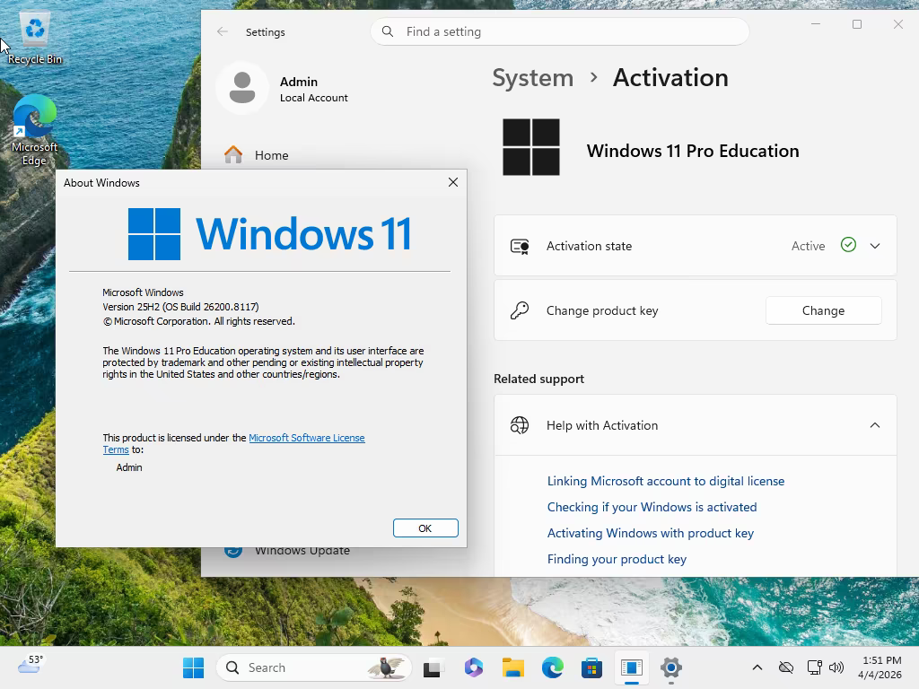This screenshot has width=919, height=689.
Task: Click OK in About Windows dialog
Action: (x=425, y=528)
